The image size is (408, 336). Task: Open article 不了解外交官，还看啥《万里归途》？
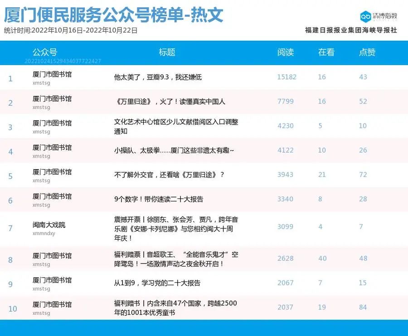click(169, 175)
